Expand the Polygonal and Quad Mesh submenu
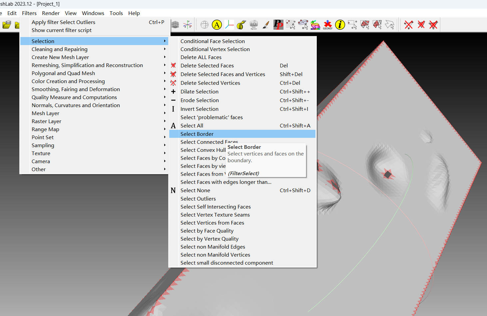The height and width of the screenshot is (316, 487). tap(94, 73)
